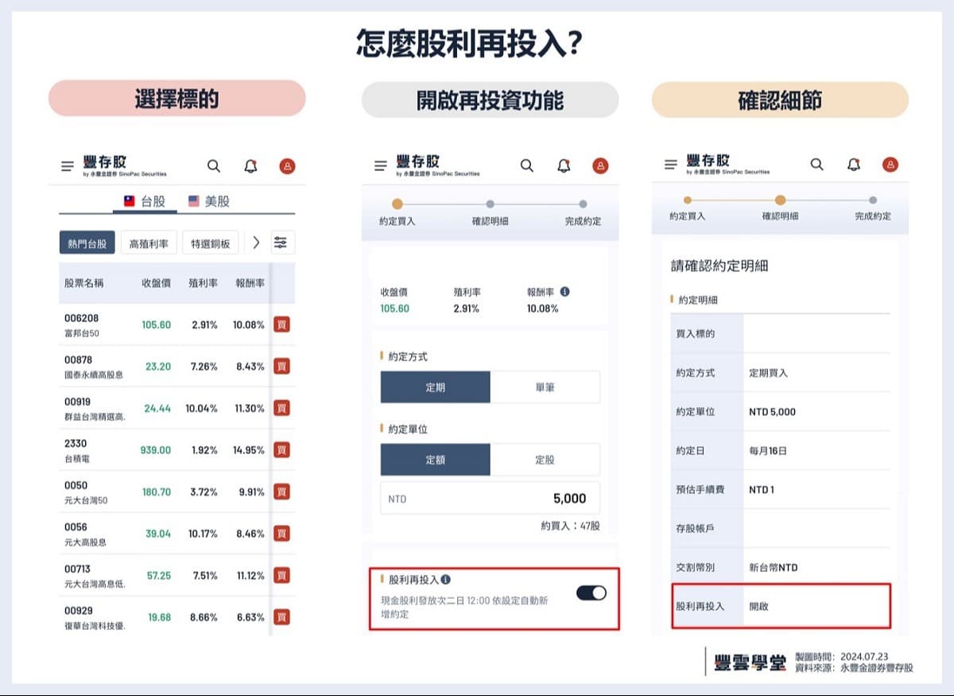Expand more category filters with the chevron arrow
Viewport: 954px width, 696px height.
click(x=255, y=242)
